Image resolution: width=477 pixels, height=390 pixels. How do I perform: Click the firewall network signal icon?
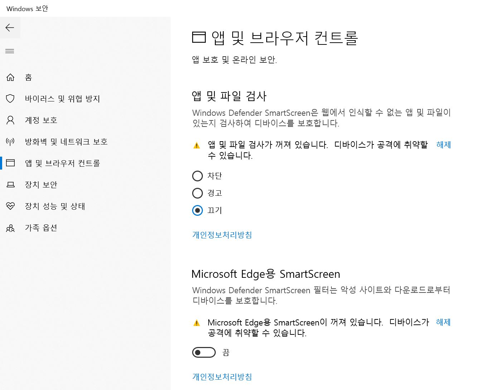click(10, 142)
